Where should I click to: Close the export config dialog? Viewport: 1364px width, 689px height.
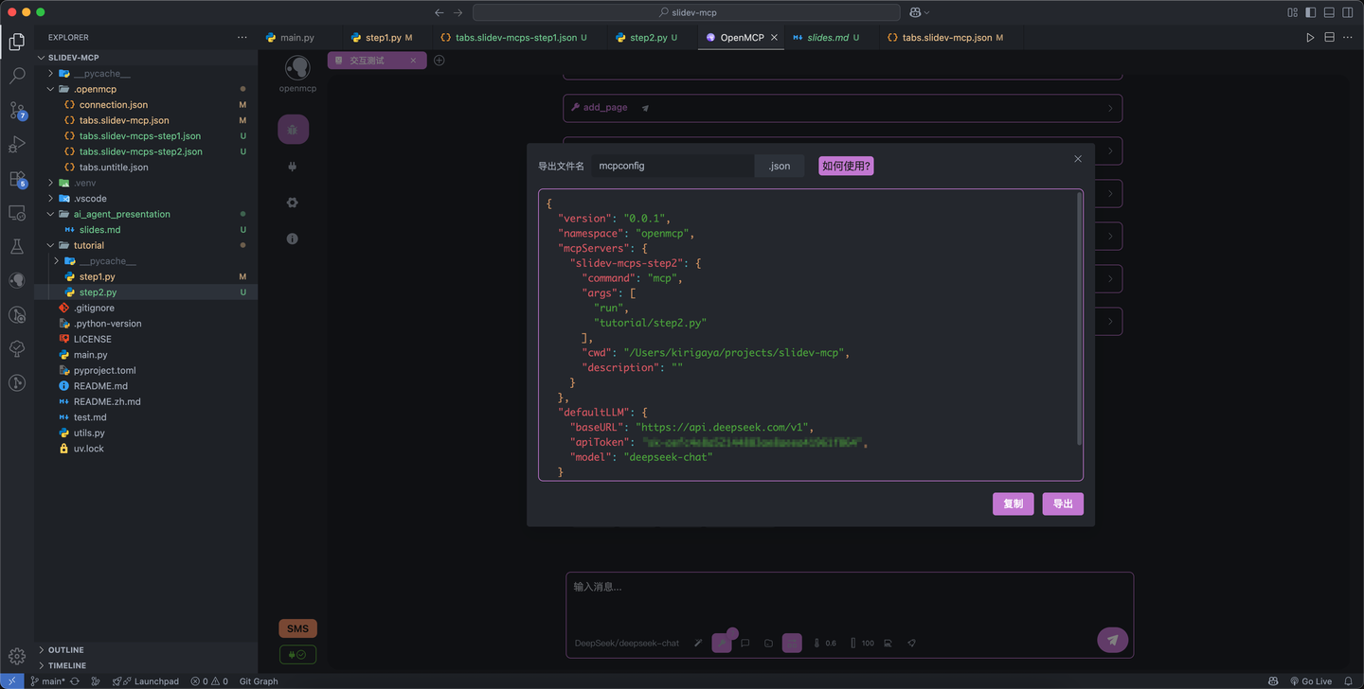click(1078, 159)
